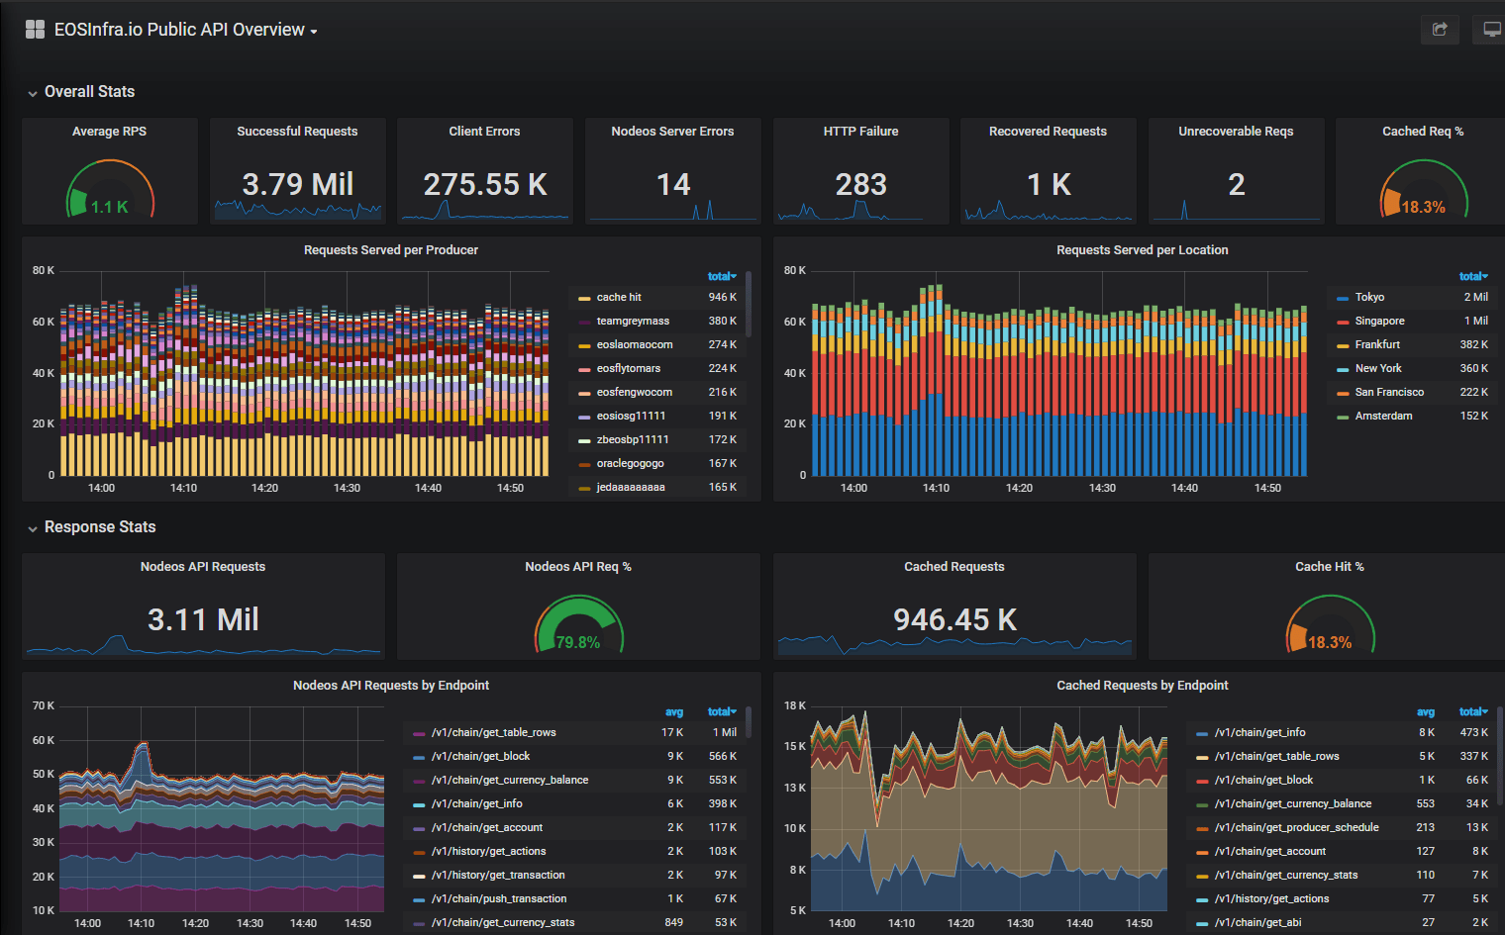Sort Requests Served per Location legend by total
The height and width of the screenshot is (935, 1505).
[x=1472, y=276]
